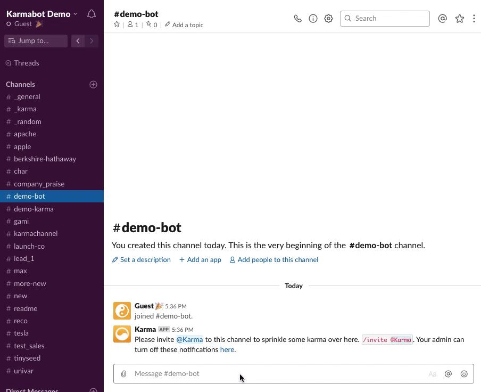Click Add people to this channel
481x392 pixels.
(274, 260)
